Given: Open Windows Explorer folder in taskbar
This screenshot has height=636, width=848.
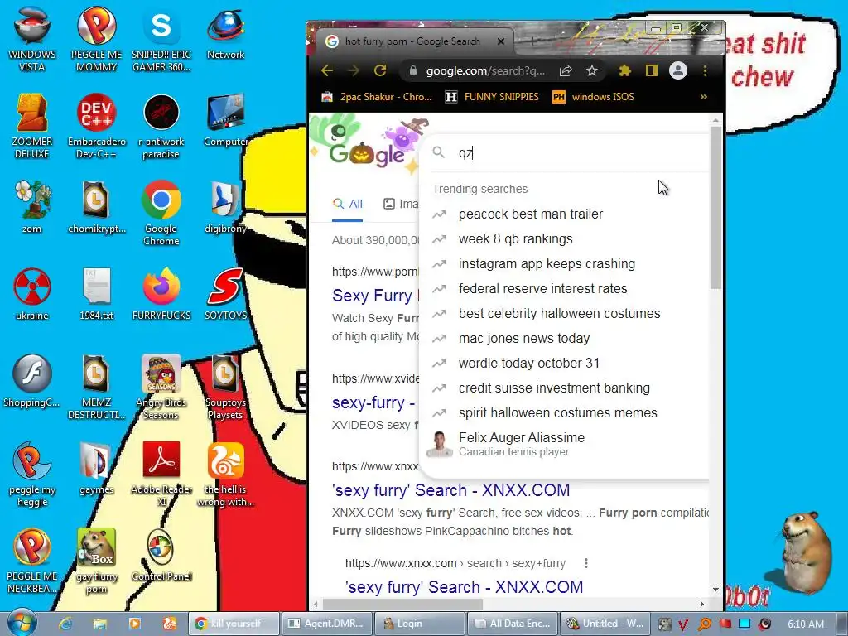Looking at the screenshot, I should (x=100, y=624).
